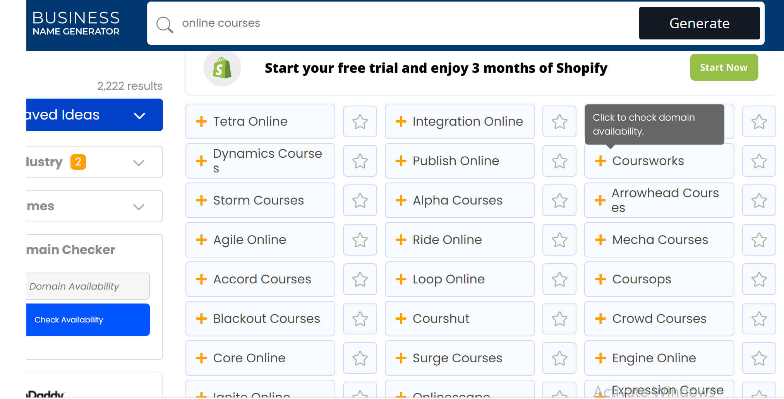Focus the Domain Availability input field
784x399 pixels.
(88, 286)
